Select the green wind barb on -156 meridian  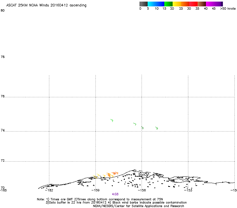click(142, 128)
